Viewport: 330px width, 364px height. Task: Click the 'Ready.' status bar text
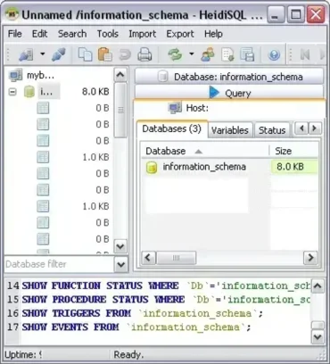[x=128, y=355]
